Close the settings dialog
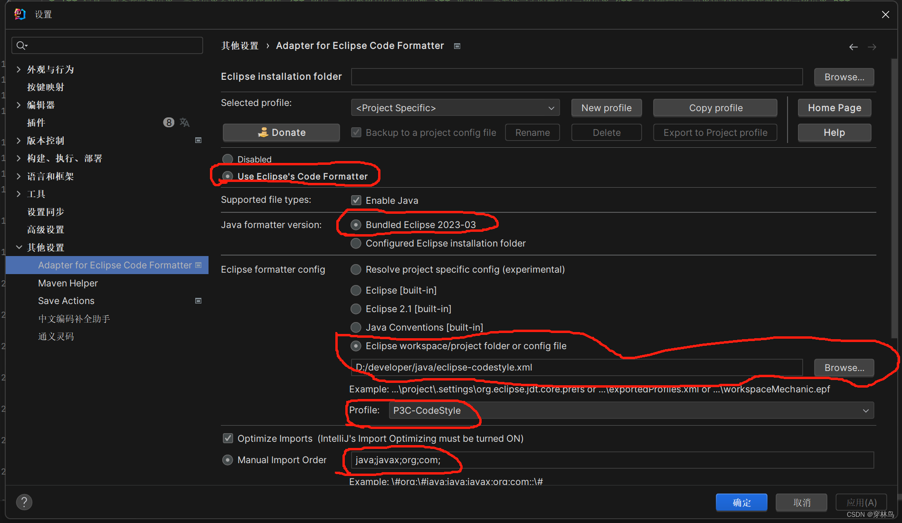This screenshot has height=523, width=902. (x=885, y=15)
